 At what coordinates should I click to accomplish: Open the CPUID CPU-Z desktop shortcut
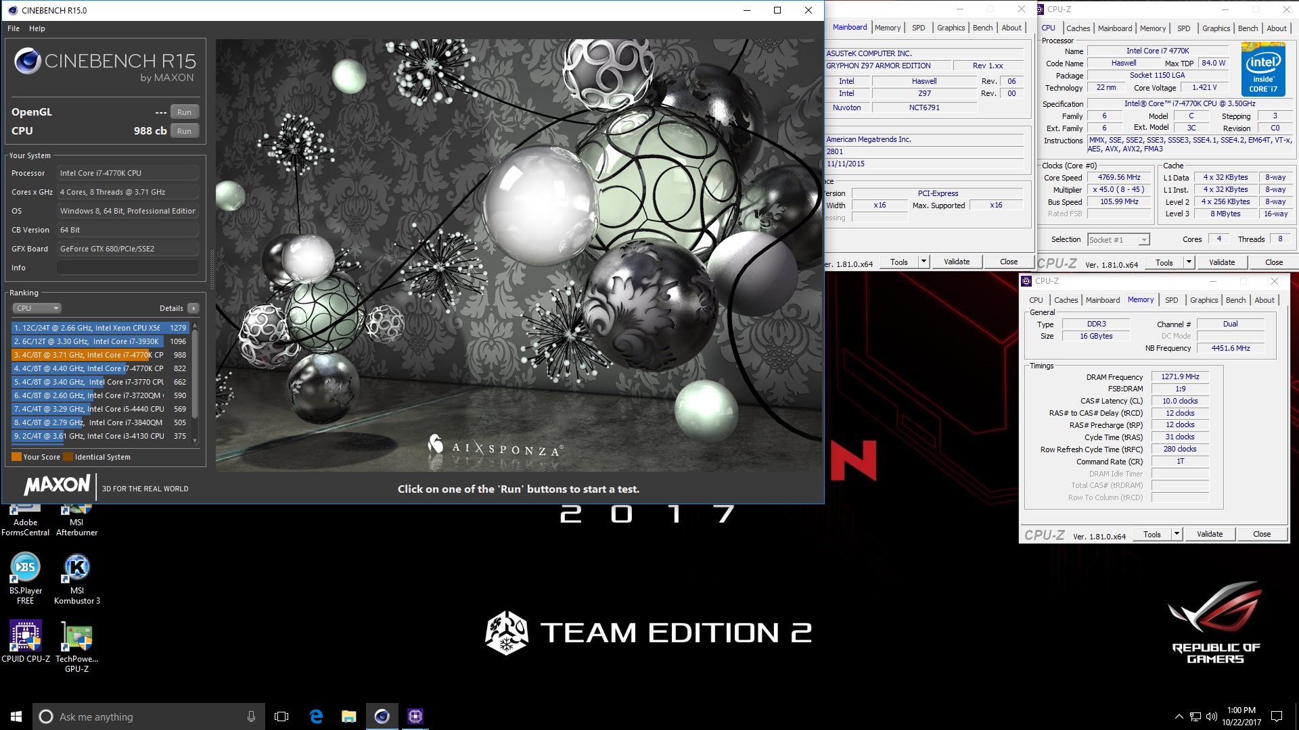click(x=25, y=641)
